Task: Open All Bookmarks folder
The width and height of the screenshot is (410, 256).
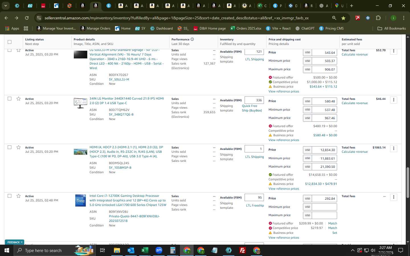Action: coord(391,28)
